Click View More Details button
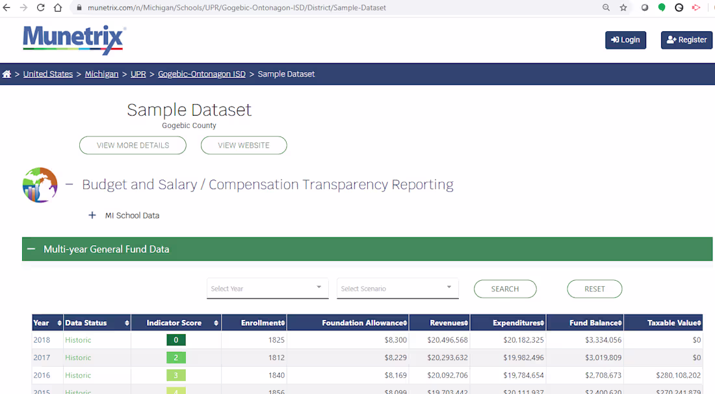715x394 pixels. pos(133,145)
